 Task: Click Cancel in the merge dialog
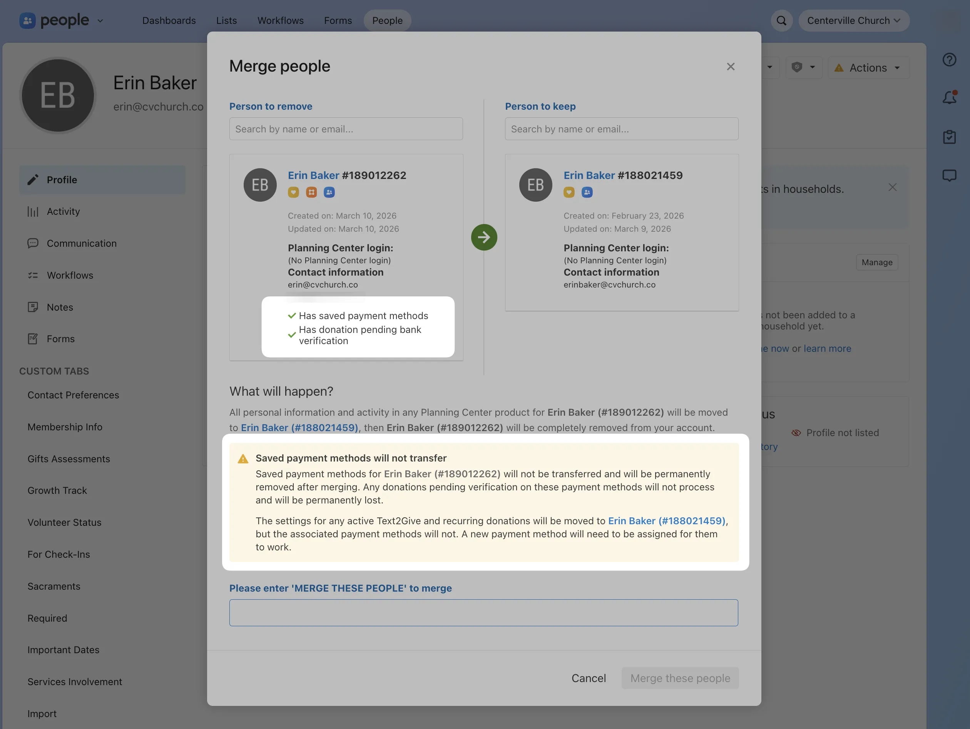[x=589, y=678]
